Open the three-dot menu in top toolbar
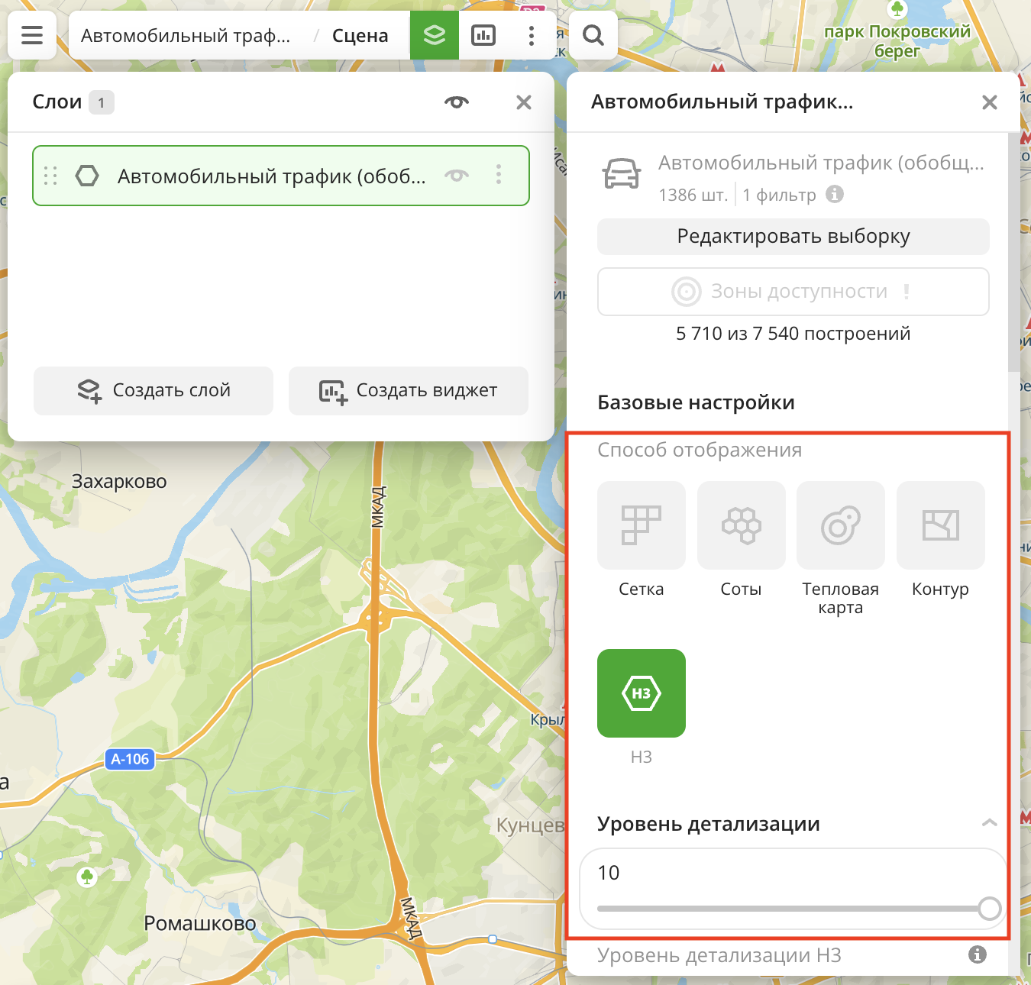 point(532,35)
